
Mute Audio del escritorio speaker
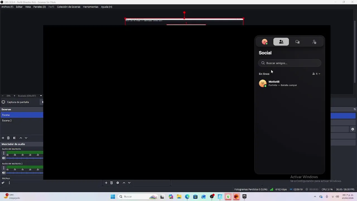pyautogui.click(x=4, y=158)
